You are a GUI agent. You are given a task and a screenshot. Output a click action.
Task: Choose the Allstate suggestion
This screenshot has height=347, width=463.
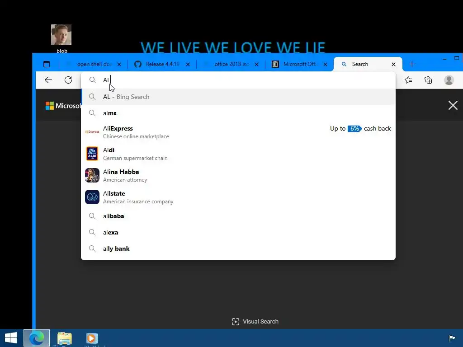tap(238, 197)
